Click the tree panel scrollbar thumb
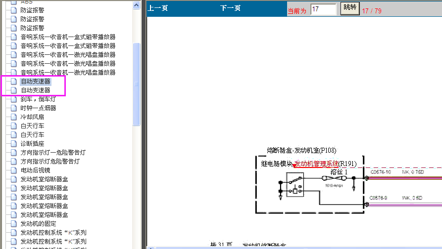The height and width of the screenshot is (249, 442). click(137, 84)
